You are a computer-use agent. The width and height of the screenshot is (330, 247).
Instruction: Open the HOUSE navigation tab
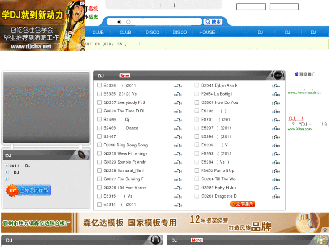click(x=207, y=32)
